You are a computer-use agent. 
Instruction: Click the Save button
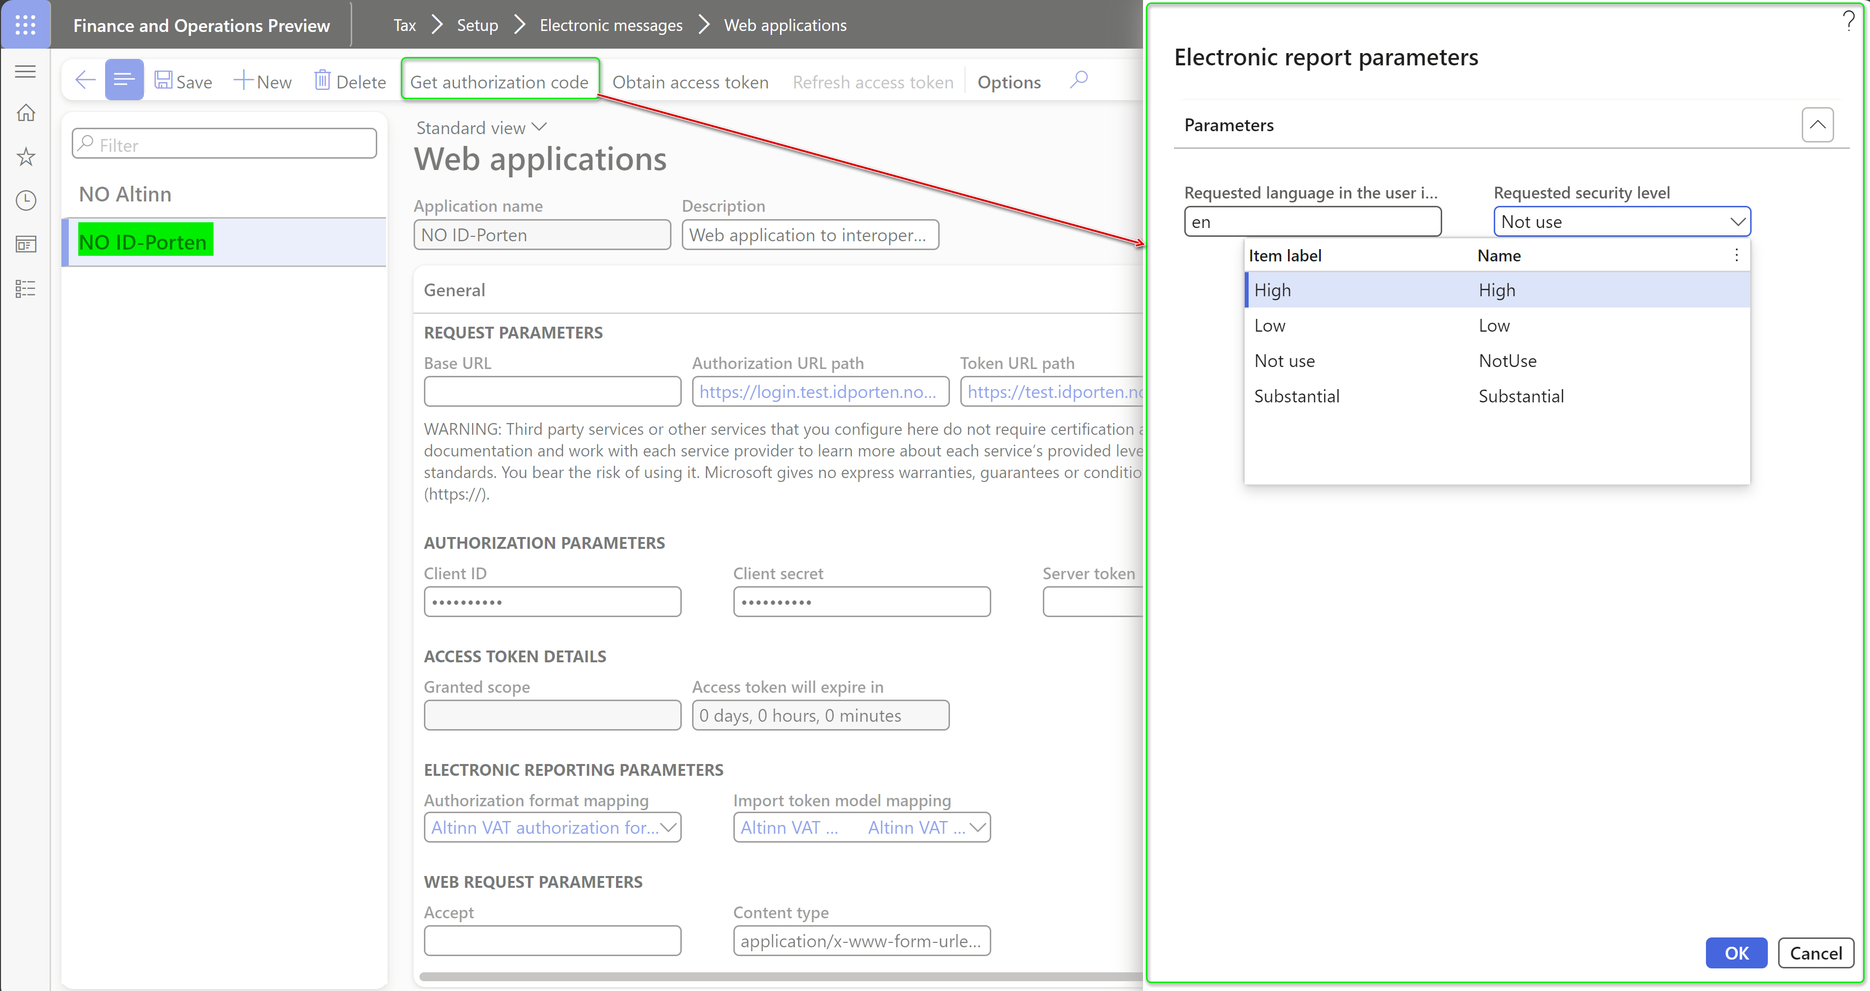pyautogui.click(x=184, y=81)
